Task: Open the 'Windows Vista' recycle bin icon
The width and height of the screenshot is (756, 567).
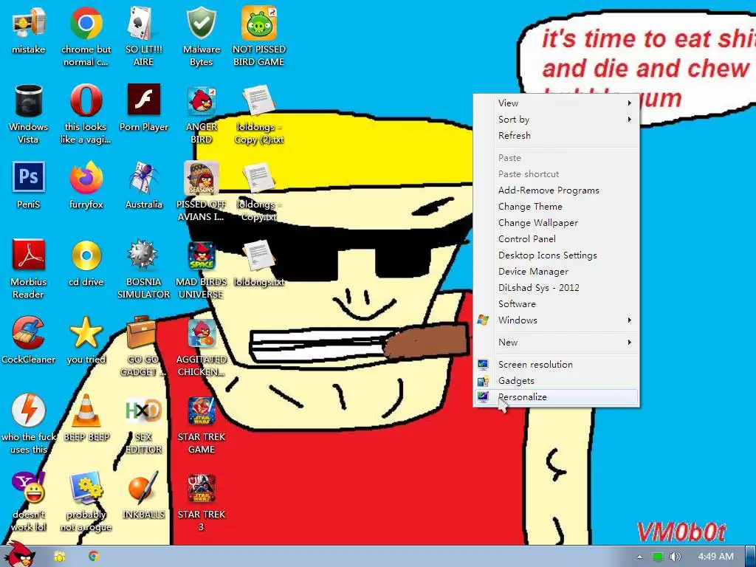Action: (x=29, y=101)
